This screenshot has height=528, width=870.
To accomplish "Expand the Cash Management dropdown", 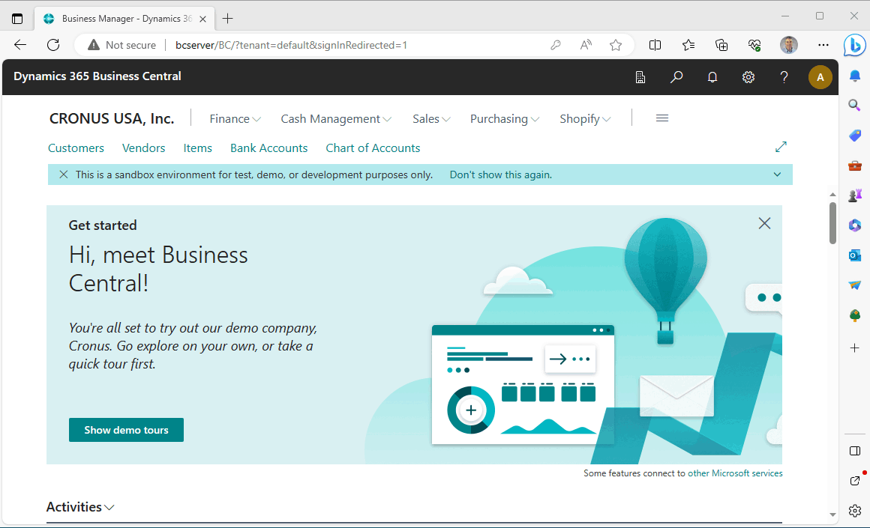I will tap(335, 119).
